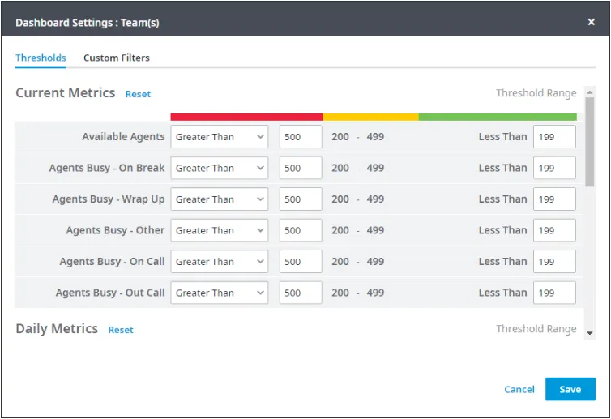Open the Agents Busy - Out Call dropdown
Screen dimensions: 611x419
220,293
